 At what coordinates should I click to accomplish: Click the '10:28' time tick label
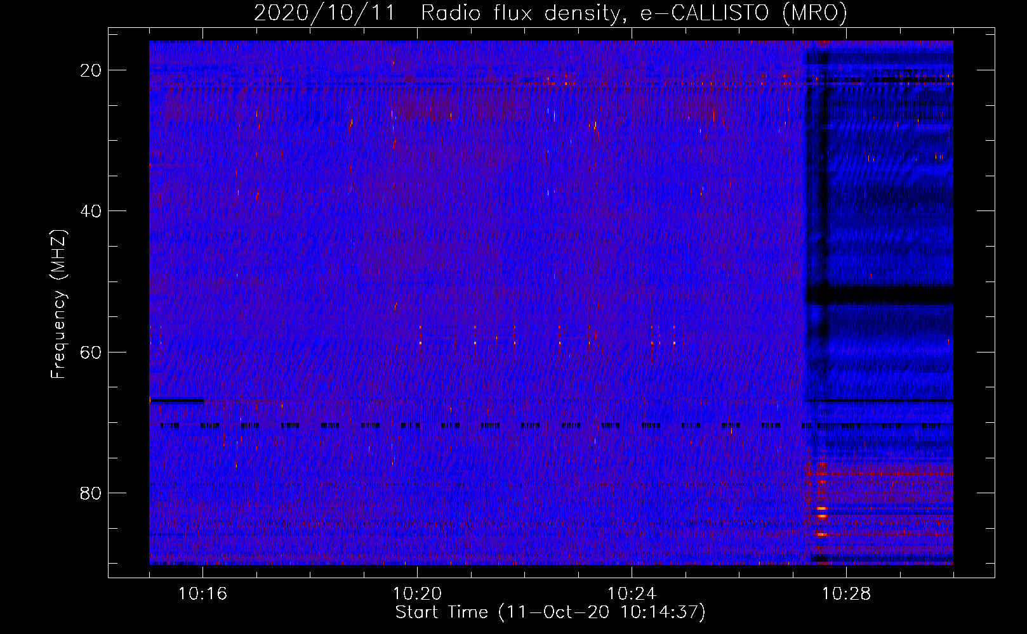pyautogui.click(x=846, y=594)
